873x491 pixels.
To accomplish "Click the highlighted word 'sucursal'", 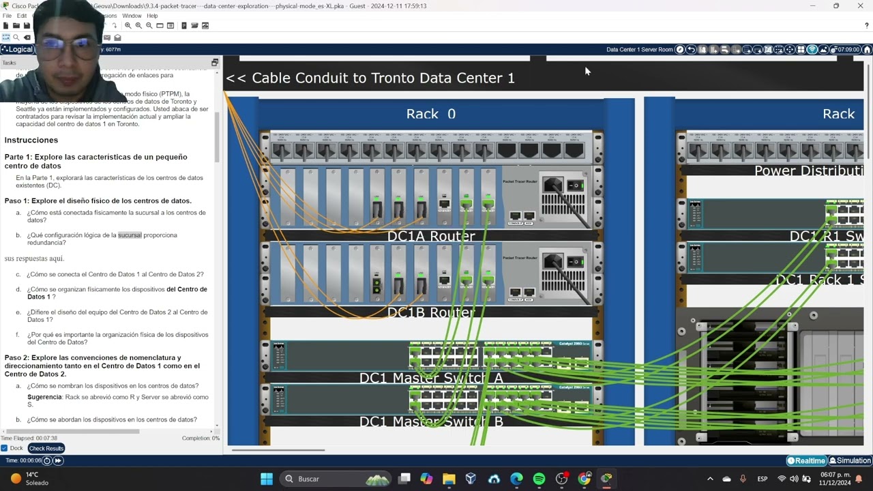I will coord(130,235).
